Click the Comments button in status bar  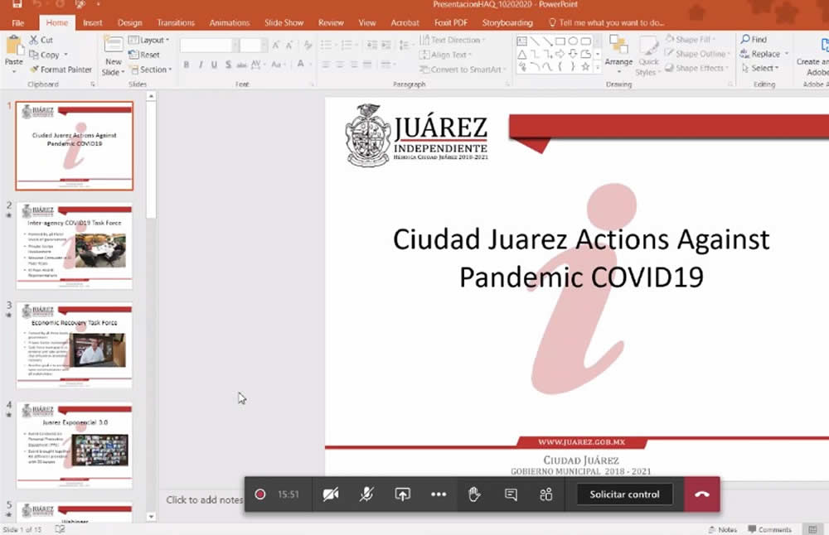point(770,529)
